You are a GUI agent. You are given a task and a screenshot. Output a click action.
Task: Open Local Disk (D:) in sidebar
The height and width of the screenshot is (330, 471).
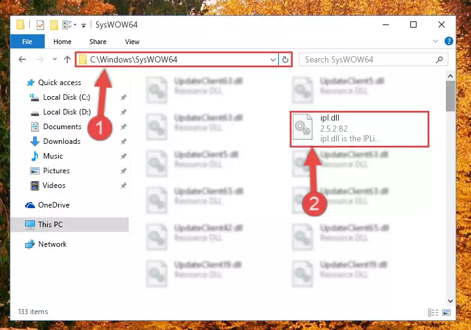click(67, 112)
